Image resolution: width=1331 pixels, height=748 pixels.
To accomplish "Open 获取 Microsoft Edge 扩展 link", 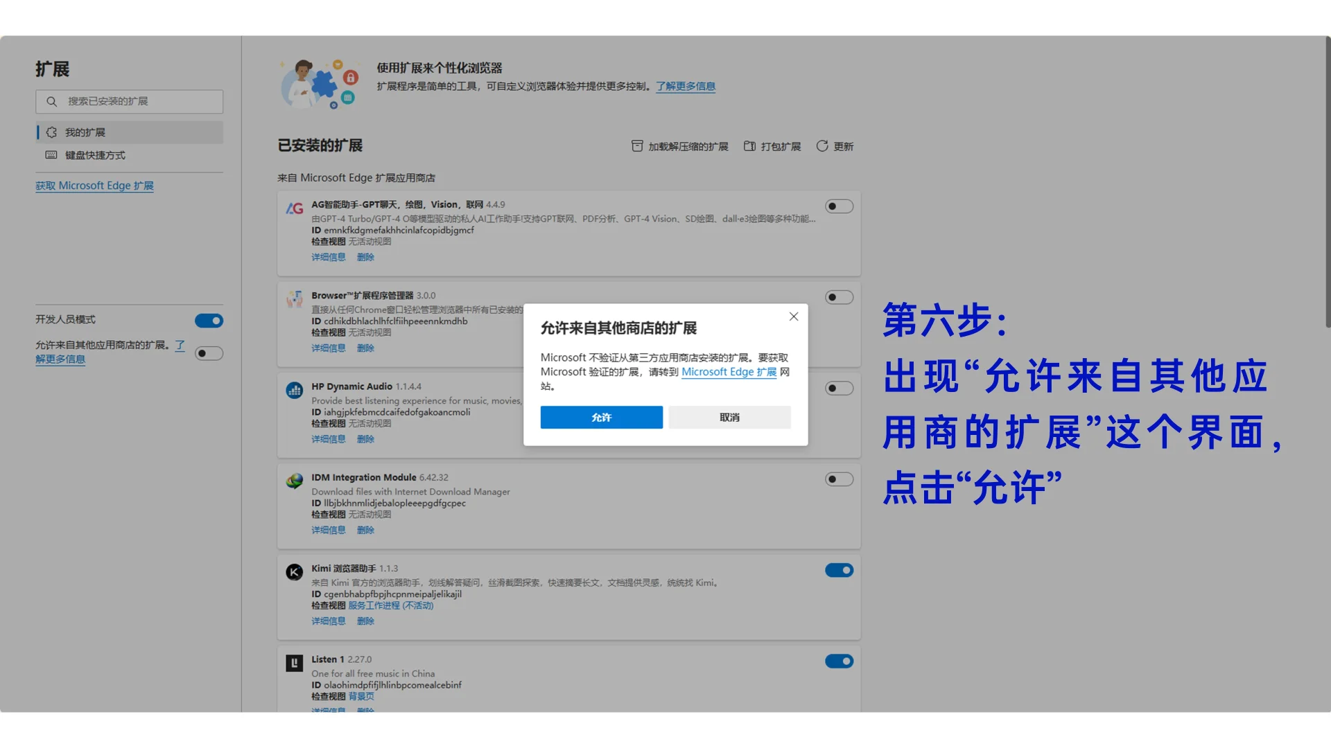I will coord(94,186).
